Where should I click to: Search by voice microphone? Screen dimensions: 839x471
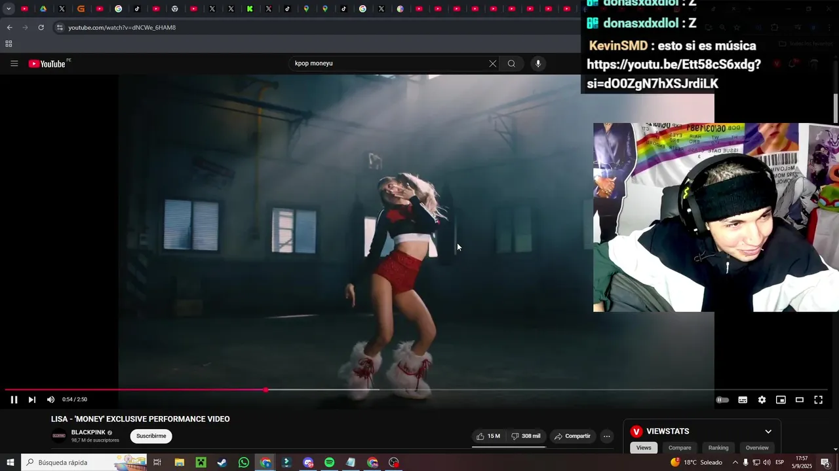click(538, 63)
